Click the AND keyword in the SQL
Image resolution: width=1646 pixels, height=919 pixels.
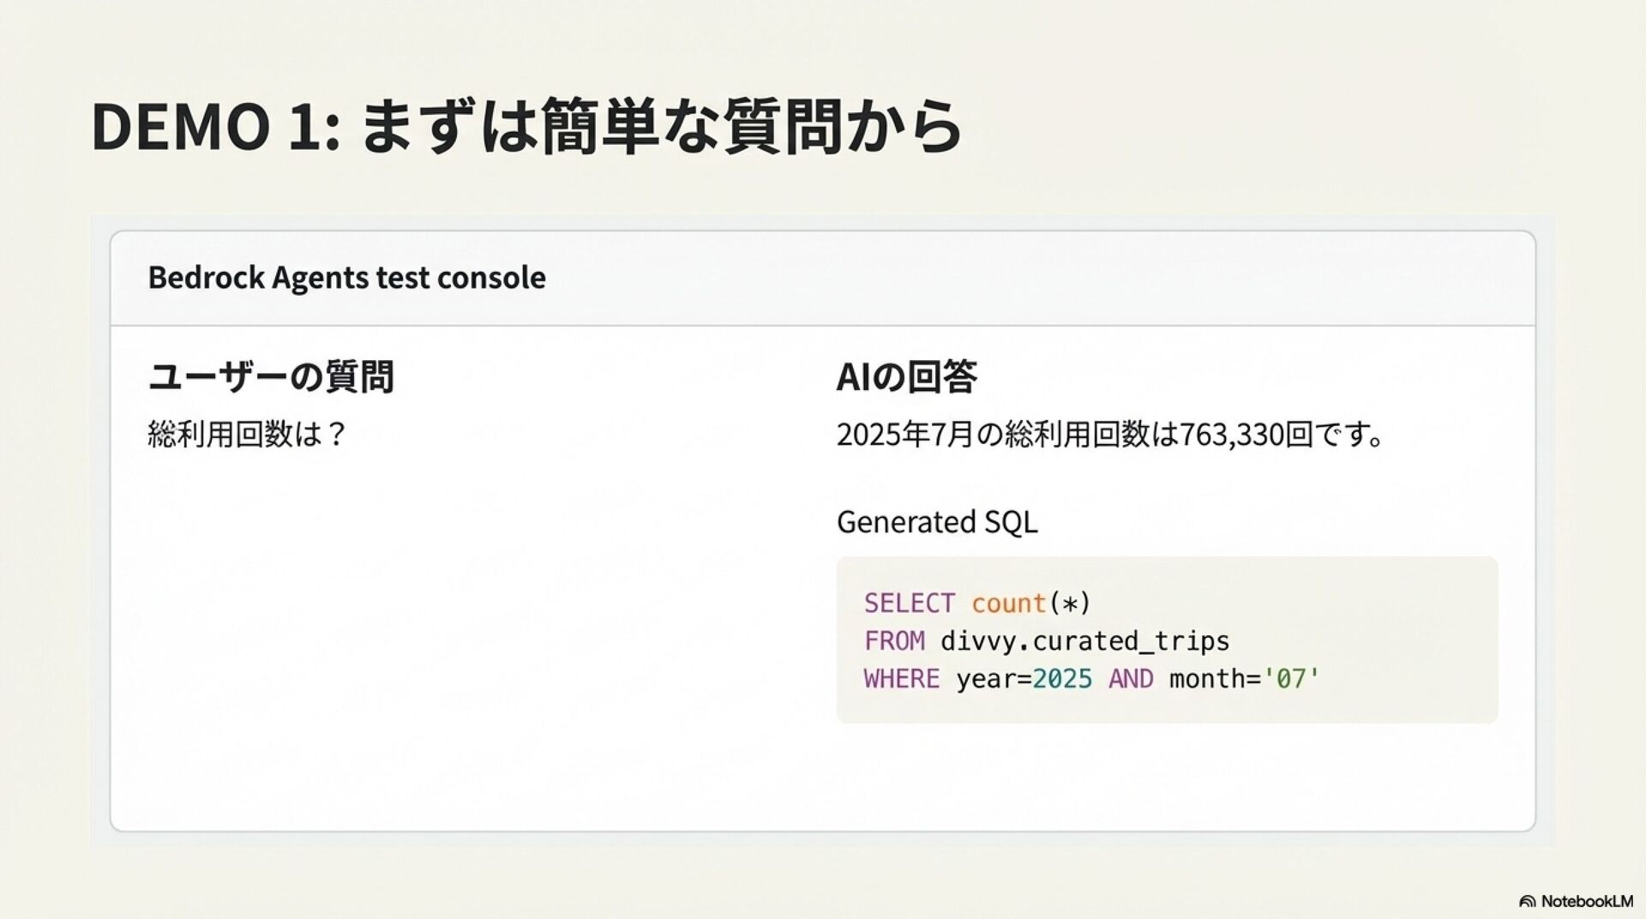pyautogui.click(x=1131, y=679)
